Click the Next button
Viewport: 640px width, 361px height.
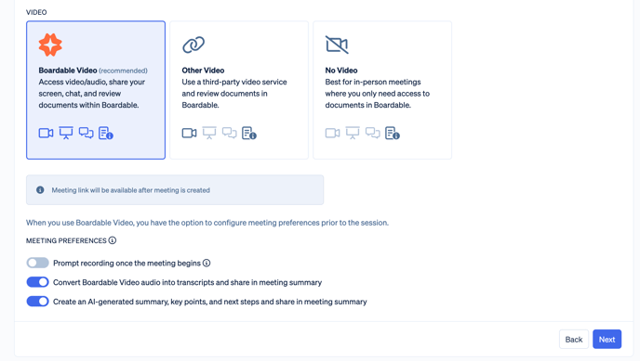point(607,339)
